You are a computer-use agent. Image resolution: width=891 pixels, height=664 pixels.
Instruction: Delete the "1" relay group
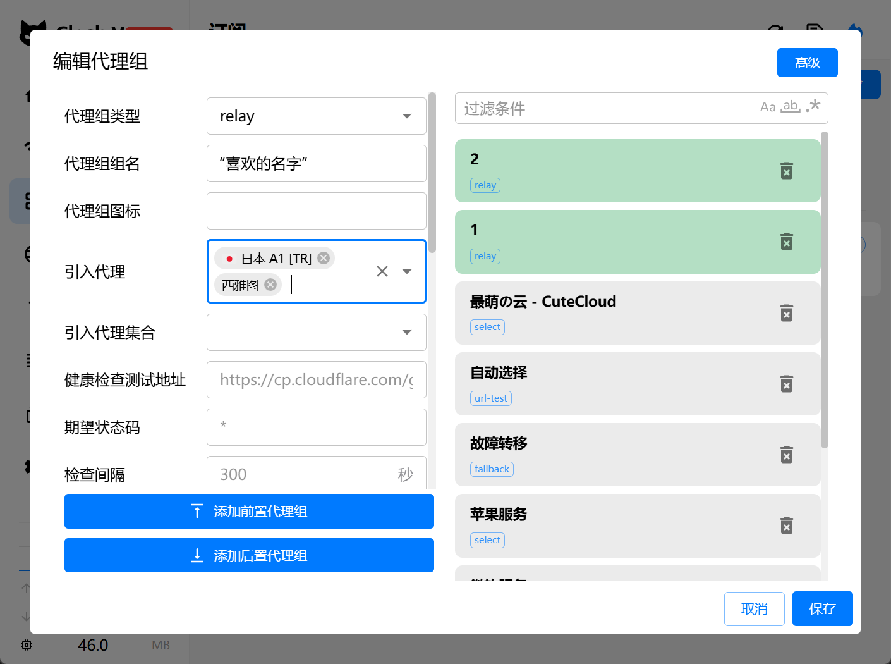[787, 242]
